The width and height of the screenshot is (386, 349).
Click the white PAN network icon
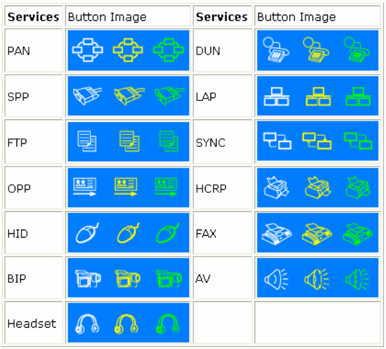pyautogui.click(x=86, y=50)
